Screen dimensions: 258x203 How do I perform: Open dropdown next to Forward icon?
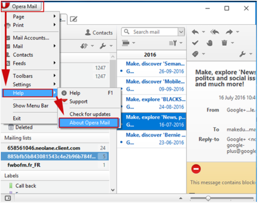tap(238, 32)
